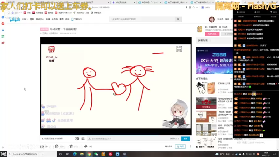Click the red sidebar icon in browser
Screen dimensions: 279x157
tap(3, 23)
